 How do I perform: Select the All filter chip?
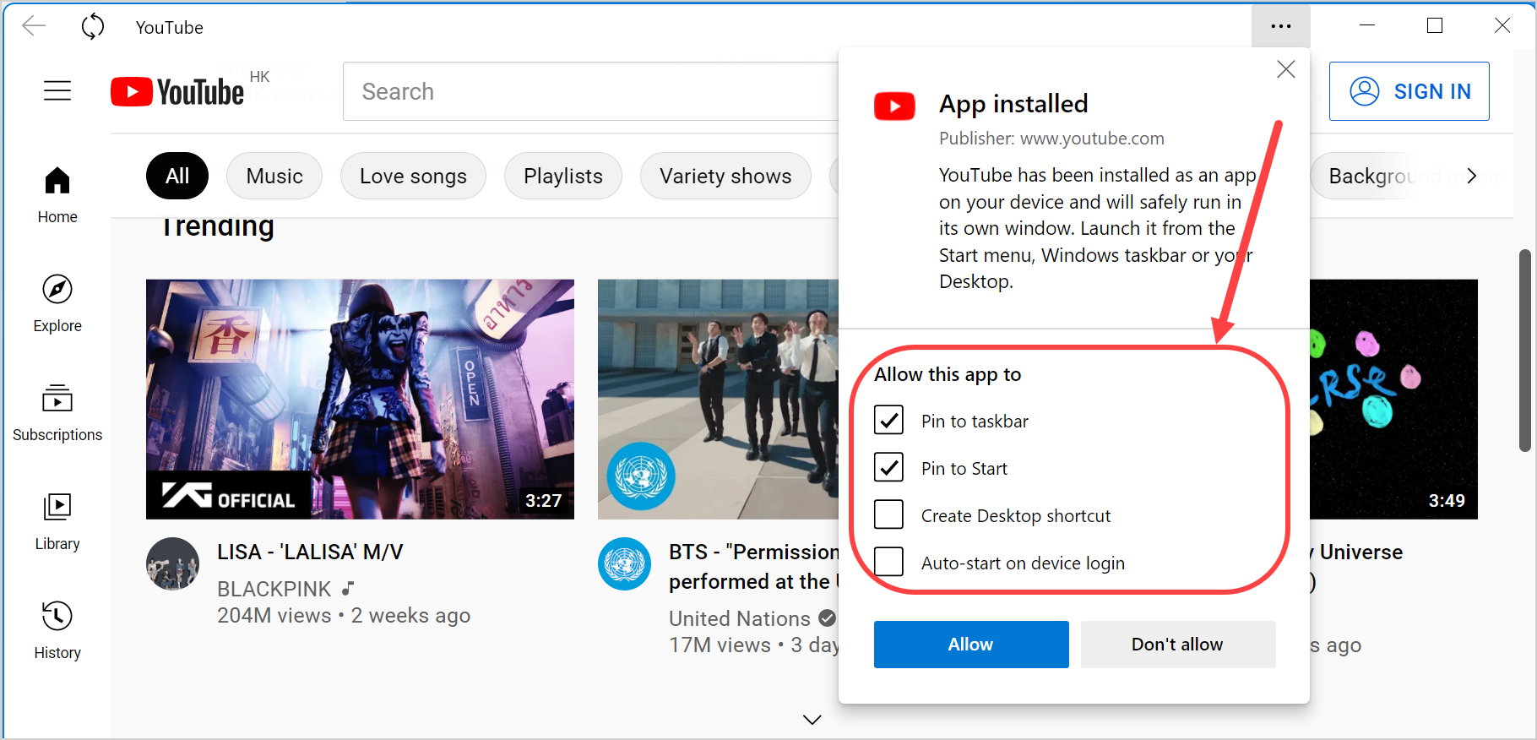click(177, 176)
